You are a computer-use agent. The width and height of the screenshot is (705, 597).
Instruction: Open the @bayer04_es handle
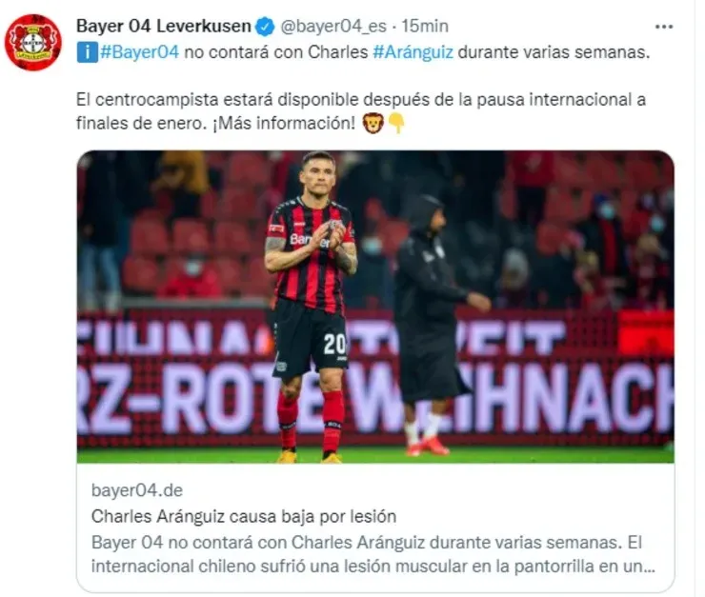tap(333, 27)
